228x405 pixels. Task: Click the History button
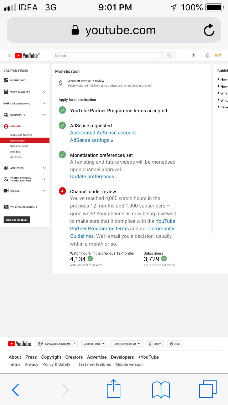[154, 344]
